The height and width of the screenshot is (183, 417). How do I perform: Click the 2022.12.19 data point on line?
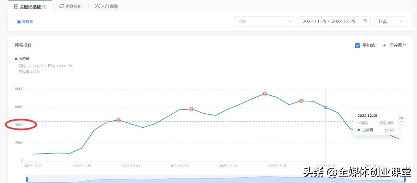tap(325, 108)
